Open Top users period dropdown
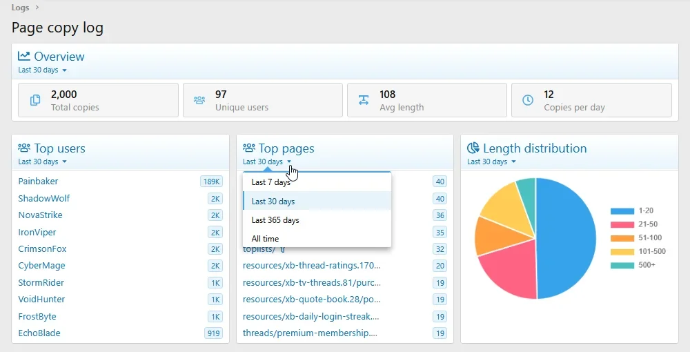Image resolution: width=690 pixels, height=352 pixels. 42,162
